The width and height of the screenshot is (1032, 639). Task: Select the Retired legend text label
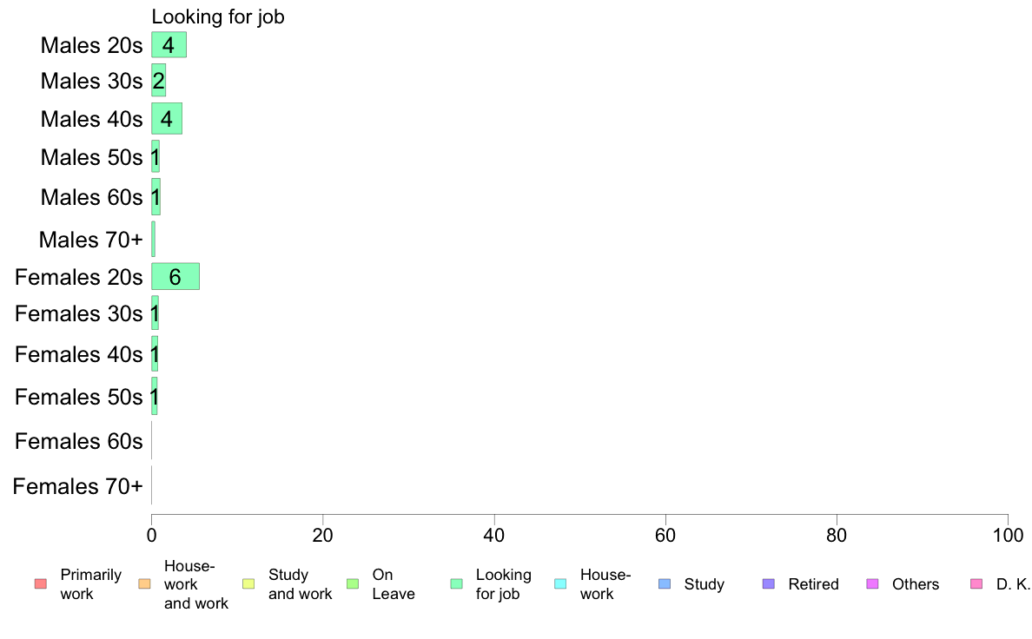813,583
